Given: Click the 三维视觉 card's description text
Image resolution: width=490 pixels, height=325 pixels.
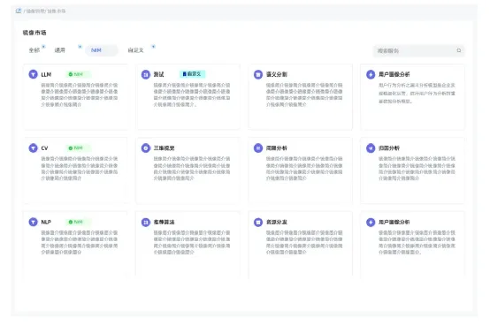Looking at the screenshot, I should click(192, 169).
